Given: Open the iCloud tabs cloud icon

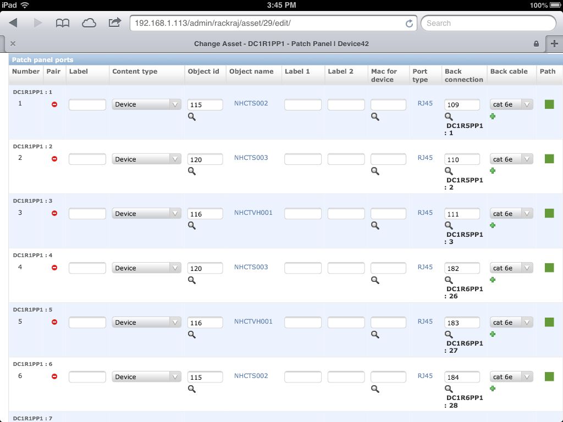Looking at the screenshot, I should (x=89, y=23).
